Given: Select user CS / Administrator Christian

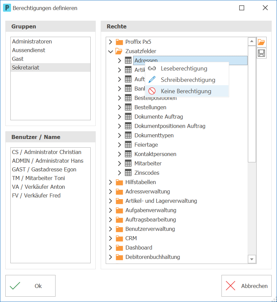Looking at the screenshot, I should point(50,152).
